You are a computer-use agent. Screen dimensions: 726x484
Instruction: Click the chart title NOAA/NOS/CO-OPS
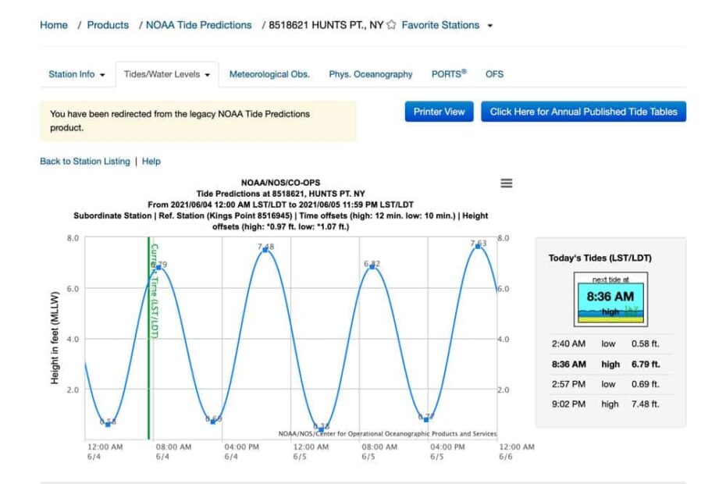tap(280, 183)
